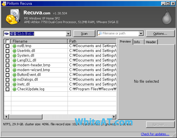Sort by the Path column header
This screenshot has height=138, width=177.
coord(92,41)
